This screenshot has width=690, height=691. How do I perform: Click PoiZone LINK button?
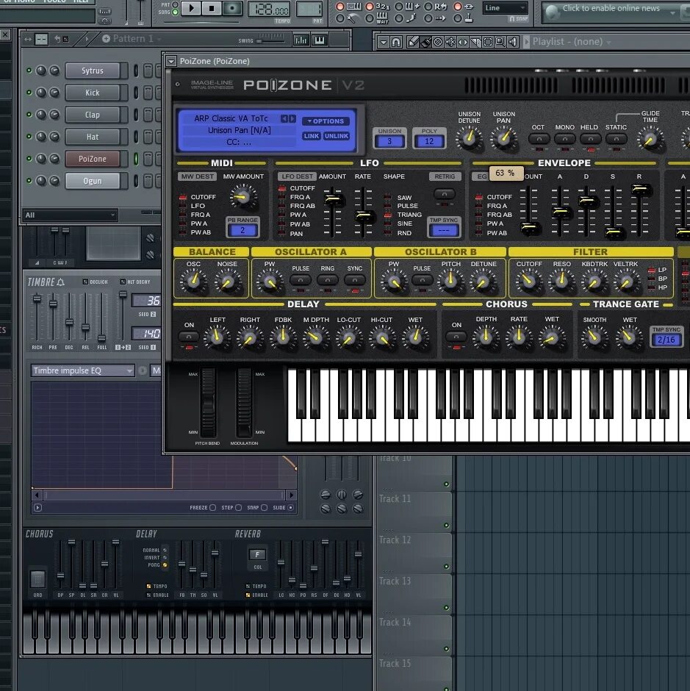point(312,136)
